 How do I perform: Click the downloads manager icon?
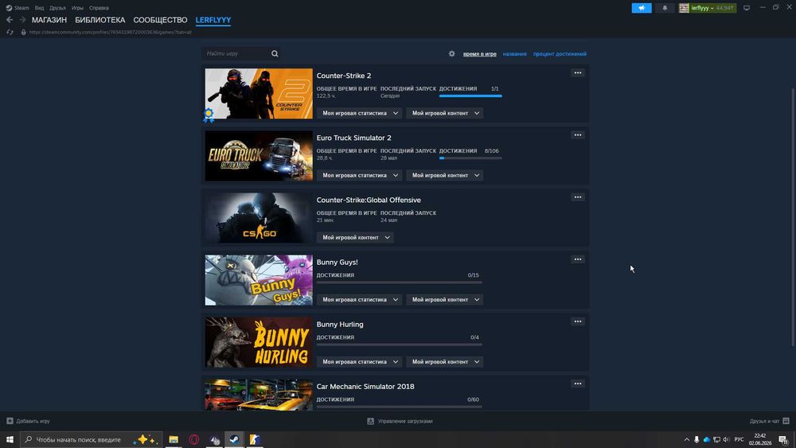click(x=371, y=421)
